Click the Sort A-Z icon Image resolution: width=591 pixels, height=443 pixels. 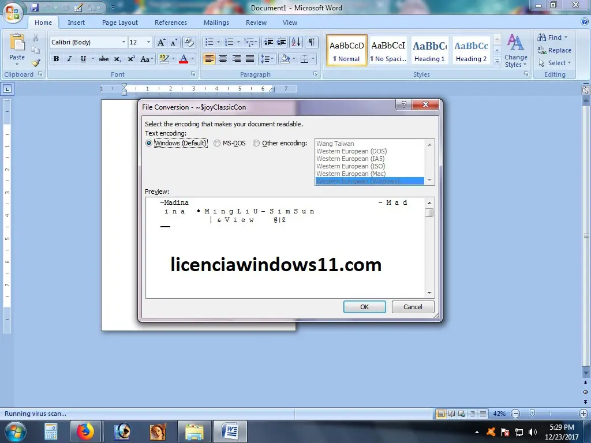296,42
